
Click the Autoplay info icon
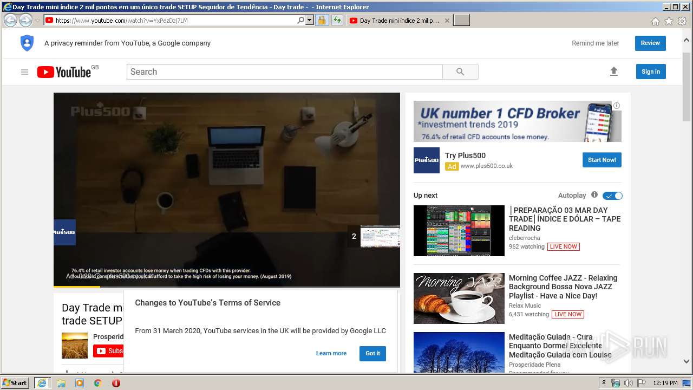pos(594,195)
